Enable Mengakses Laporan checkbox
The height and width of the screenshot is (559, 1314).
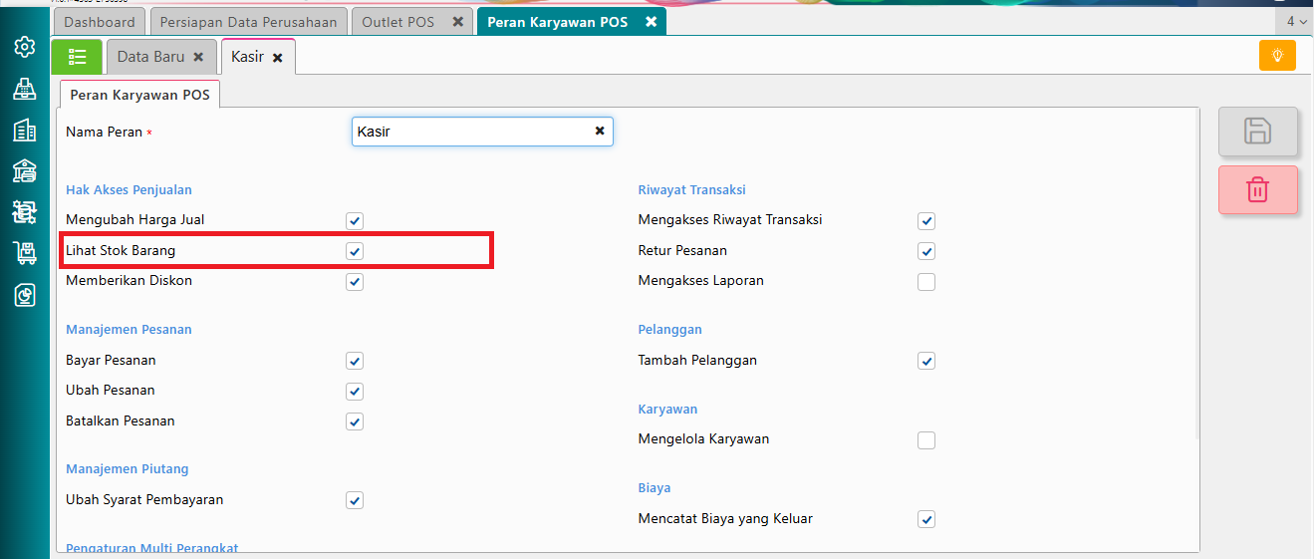pos(926,282)
